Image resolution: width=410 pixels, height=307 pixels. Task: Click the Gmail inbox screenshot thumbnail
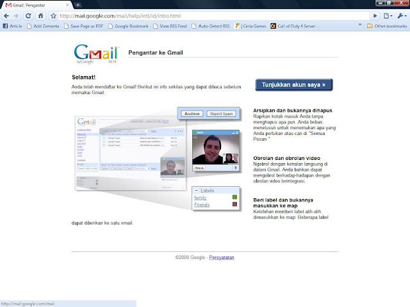(x=130, y=153)
